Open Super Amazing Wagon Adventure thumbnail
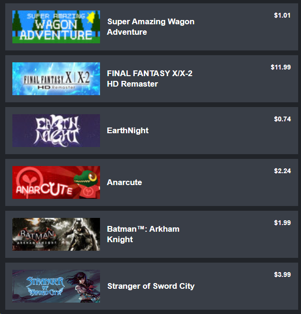Image resolution: width=301 pixels, height=314 pixels. pyautogui.click(x=56, y=27)
